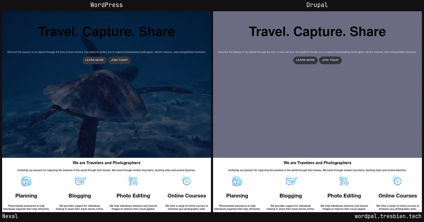Click Blogging heading in Drupal pane

pyautogui.click(x=291, y=196)
